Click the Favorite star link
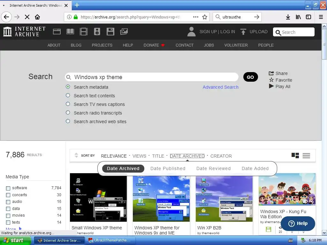Viewport: 327px width, 245px height. (x=280, y=80)
